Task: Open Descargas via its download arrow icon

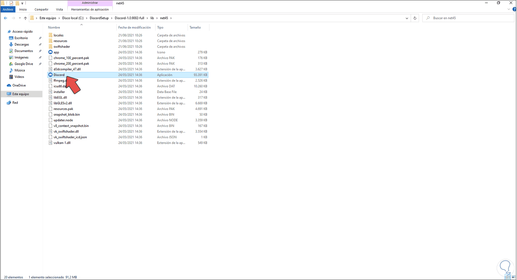Action: click(x=11, y=44)
